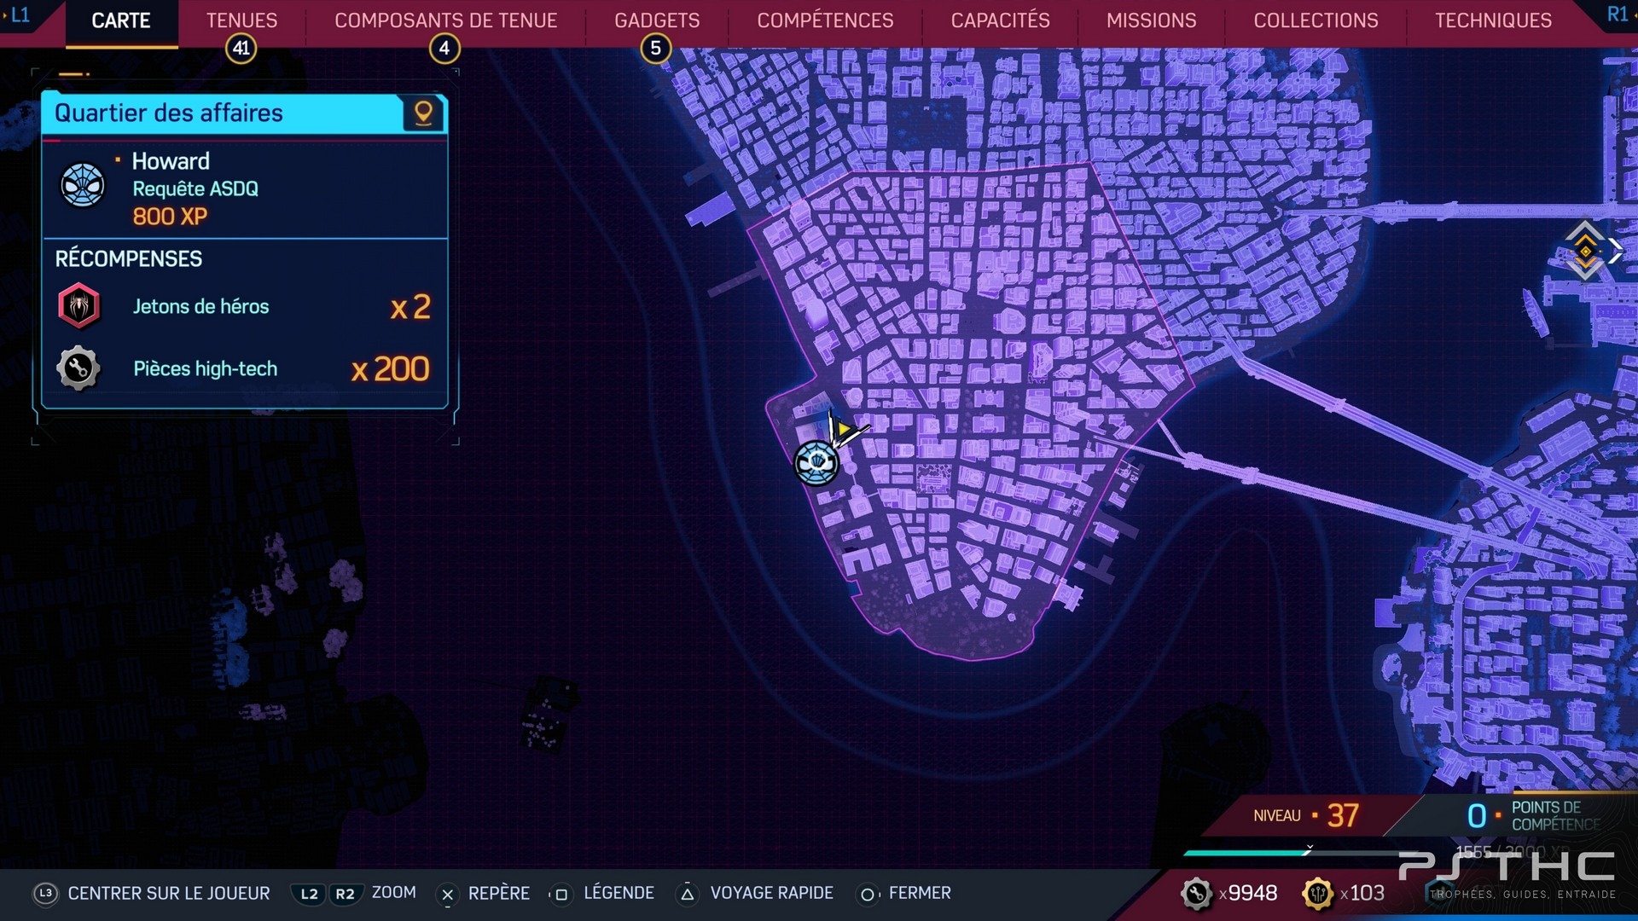Click the RÉCOMPENSES heading
1638x921 pixels.
pyautogui.click(x=129, y=258)
